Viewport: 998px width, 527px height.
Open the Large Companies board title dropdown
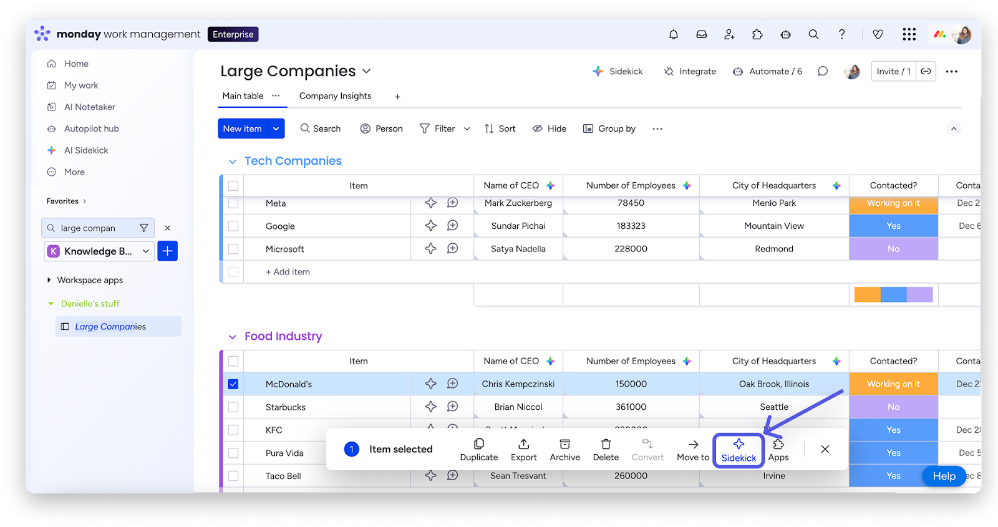(x=366, y=71)
